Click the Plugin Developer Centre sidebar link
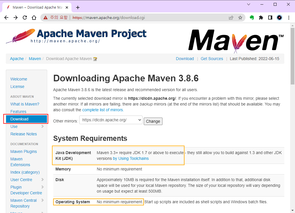Viewport: 295px width, 213px height. [x=26, y=190]
